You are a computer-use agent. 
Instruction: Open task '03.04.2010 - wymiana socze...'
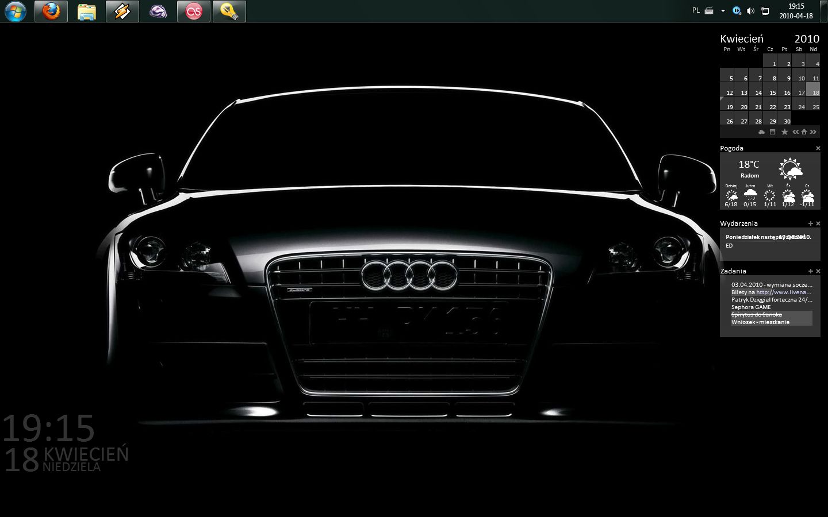point(772,284)
